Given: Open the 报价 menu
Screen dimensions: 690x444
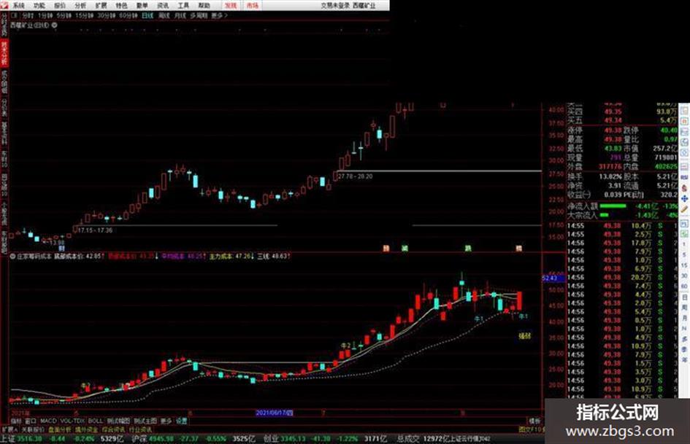Looking at the screenshot, I should click(x=59, y=6).
